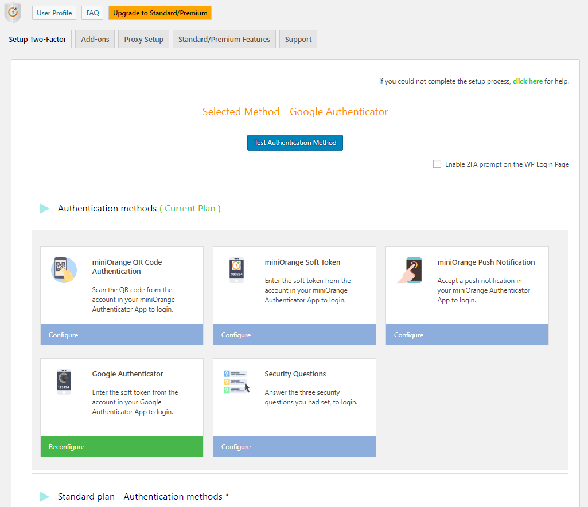Click the 'Selected Method - Google Authenticator' heading
Screen dimensions: 588x507
click(295, 112)
